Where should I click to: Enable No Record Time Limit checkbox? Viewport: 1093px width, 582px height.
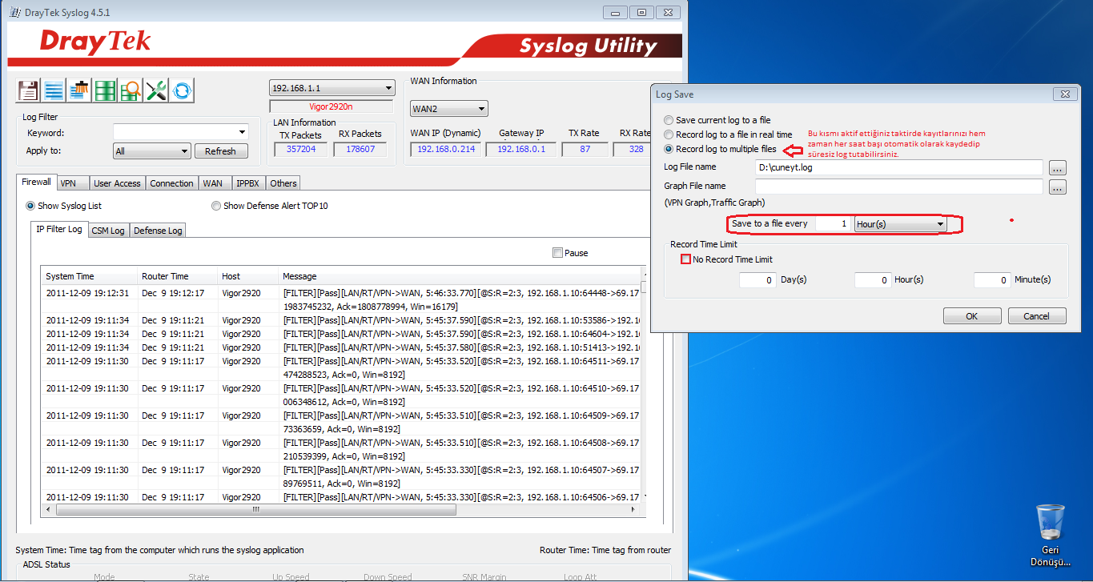pos(685,259)
